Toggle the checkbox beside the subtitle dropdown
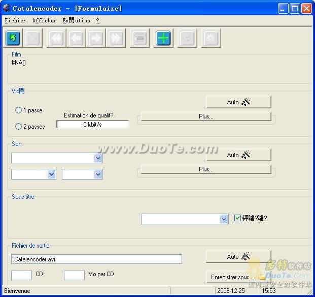Screen dimensions: 315x297 (237, 218)
